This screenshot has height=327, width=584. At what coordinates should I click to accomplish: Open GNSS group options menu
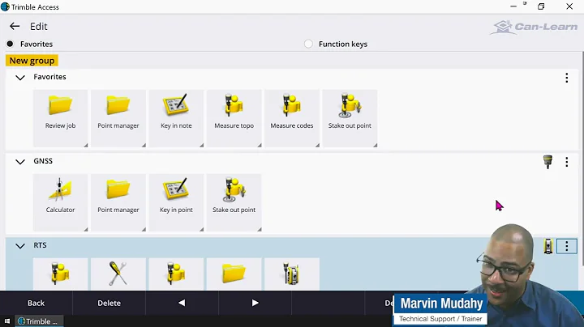(566, 162)
